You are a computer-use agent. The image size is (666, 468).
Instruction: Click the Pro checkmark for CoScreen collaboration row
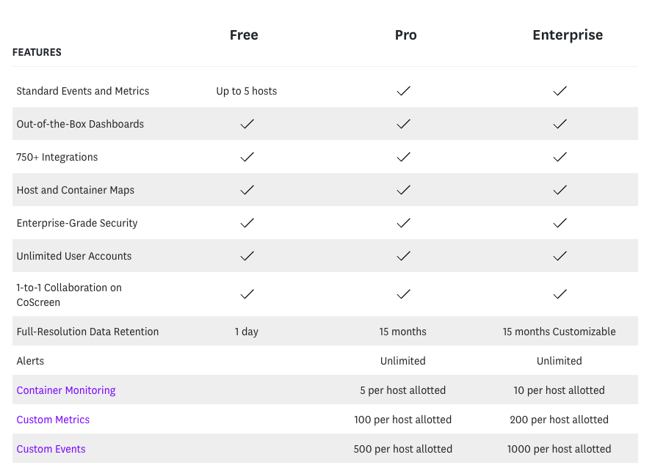[x=404, y=294]
